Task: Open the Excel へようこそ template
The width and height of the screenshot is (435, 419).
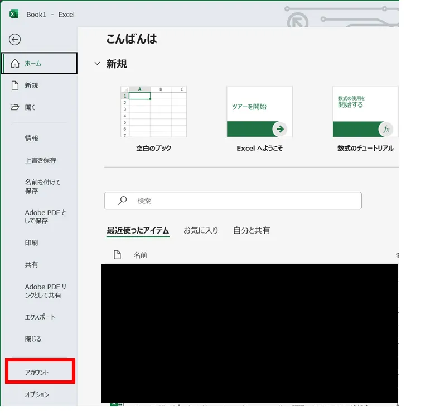Action: coord(259,112)
